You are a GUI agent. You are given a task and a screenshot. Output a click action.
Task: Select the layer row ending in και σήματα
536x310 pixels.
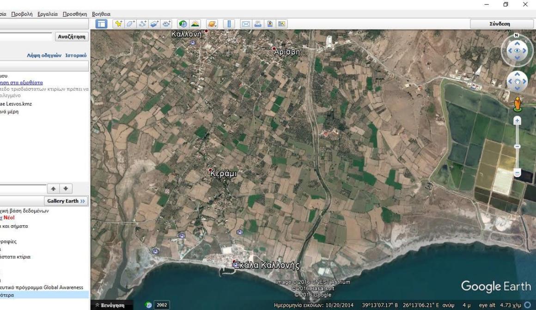pyautogui.click(x=14, y=226)
